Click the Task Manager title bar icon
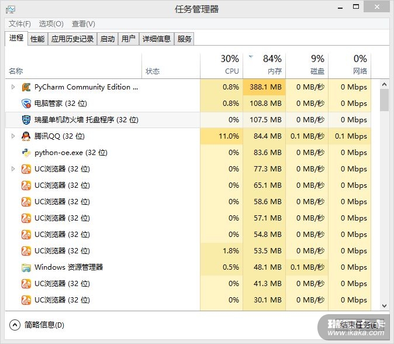The height and width of the screenshot is (344, 394). [11, 9]
